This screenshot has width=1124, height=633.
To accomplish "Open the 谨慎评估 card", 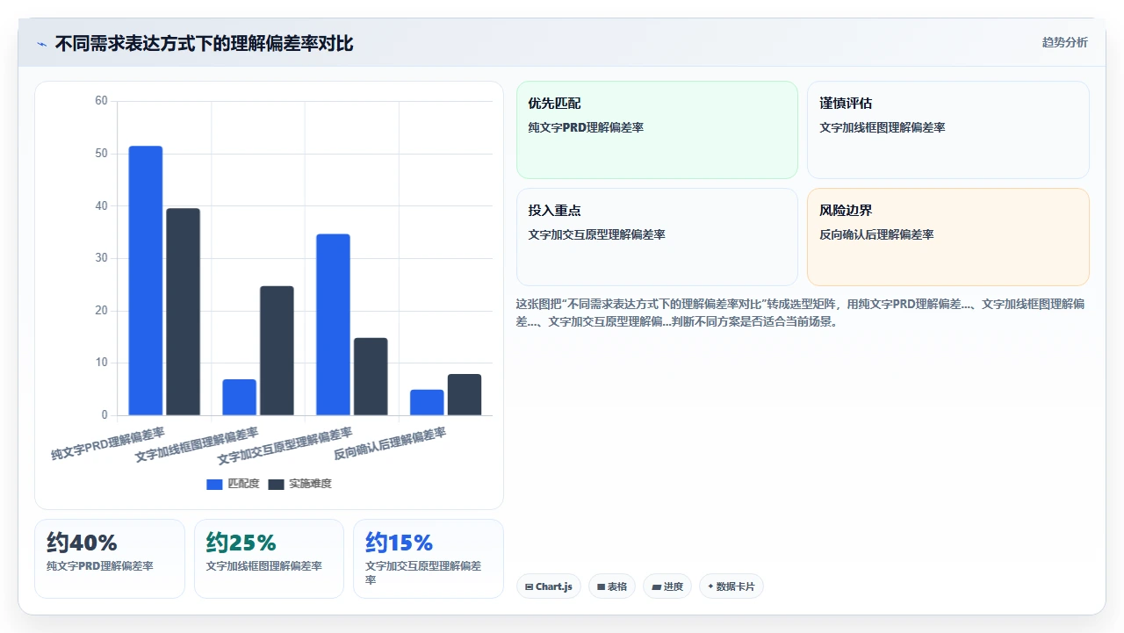I will [x=948, y=130].
